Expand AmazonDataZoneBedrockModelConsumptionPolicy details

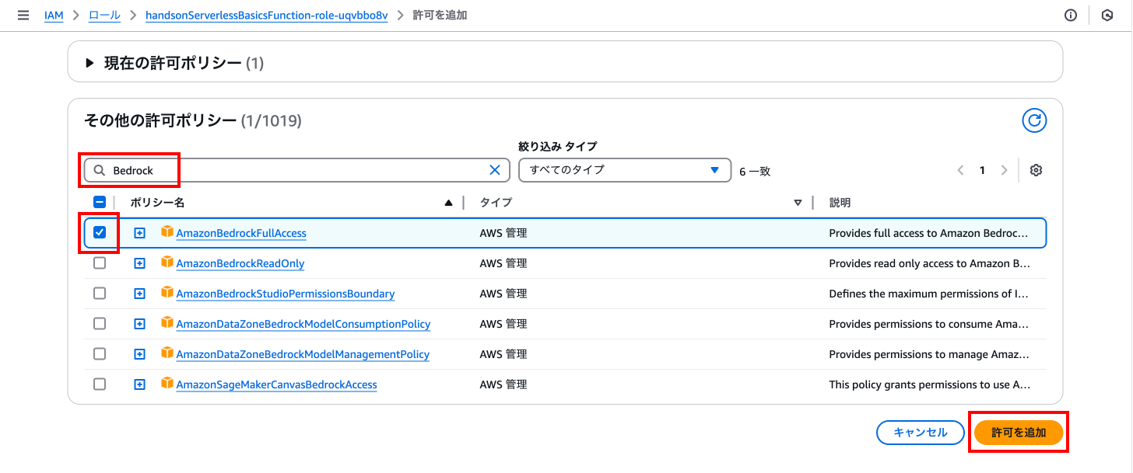(x=140, y=324)
